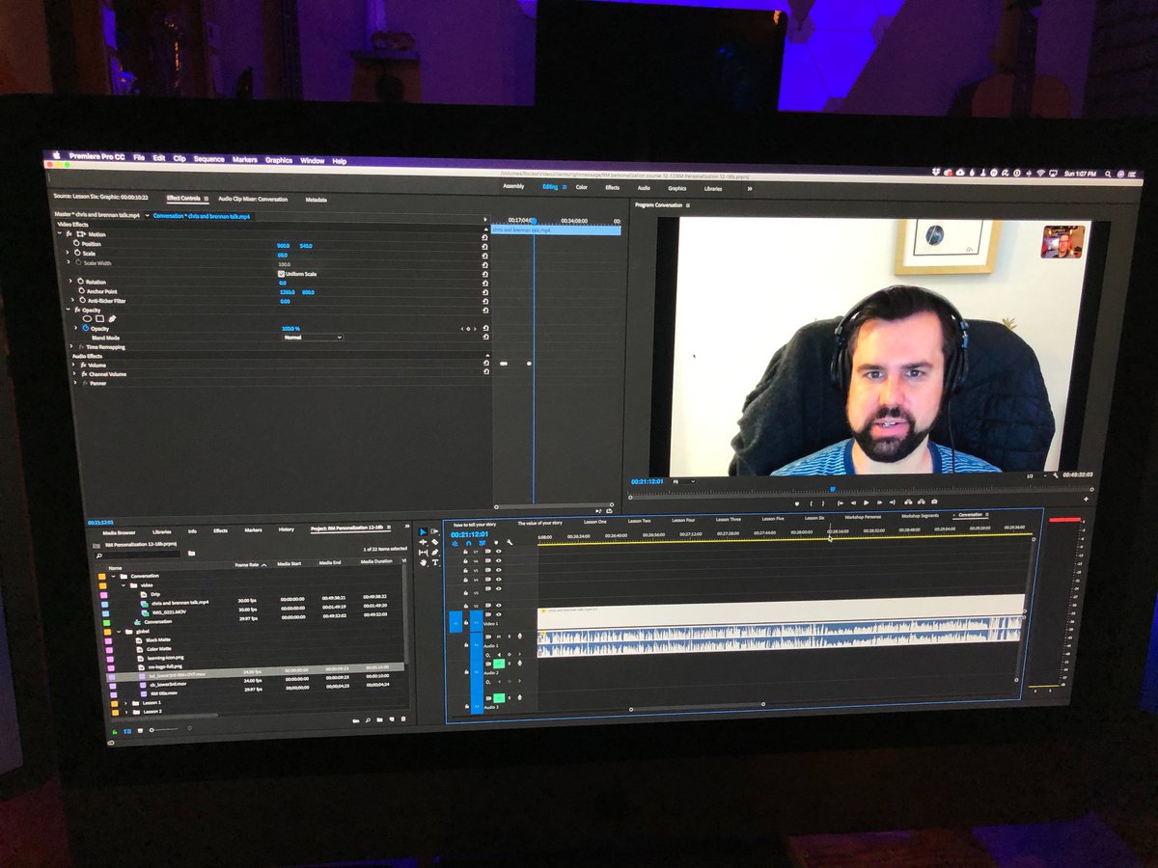Select the free draw bezier mask pen

click(x=112, y=318)
